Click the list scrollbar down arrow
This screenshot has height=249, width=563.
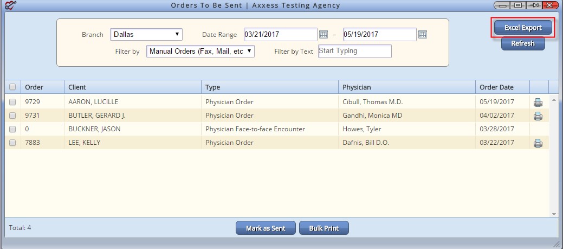553,214
